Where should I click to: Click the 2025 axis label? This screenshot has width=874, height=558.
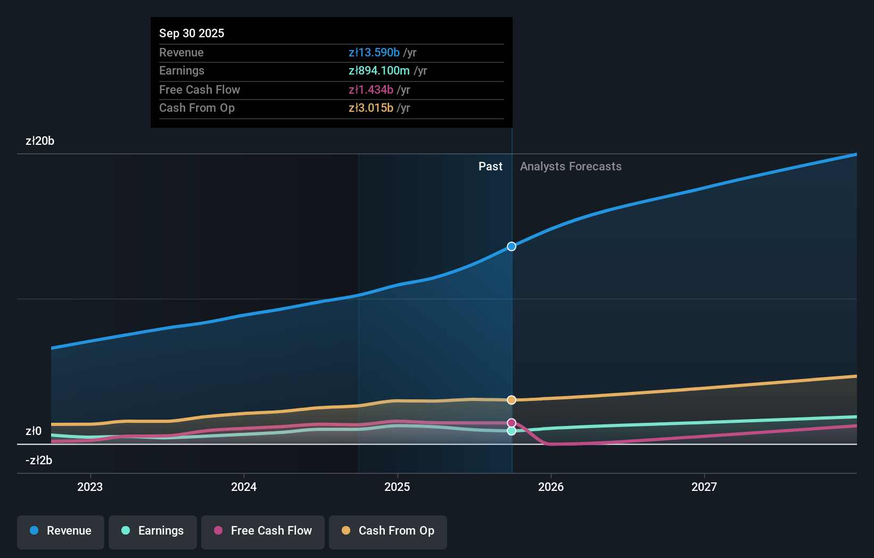pyautogui.click(x=397, y=486)
